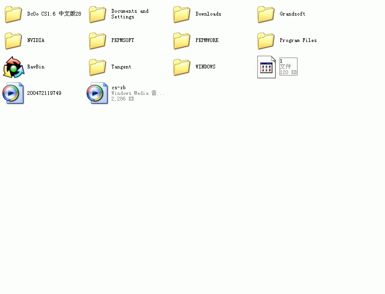Click the "2,286 KB" size text
Image resolution: width=385 pixels, height=294 pixels.
(123, 99)
